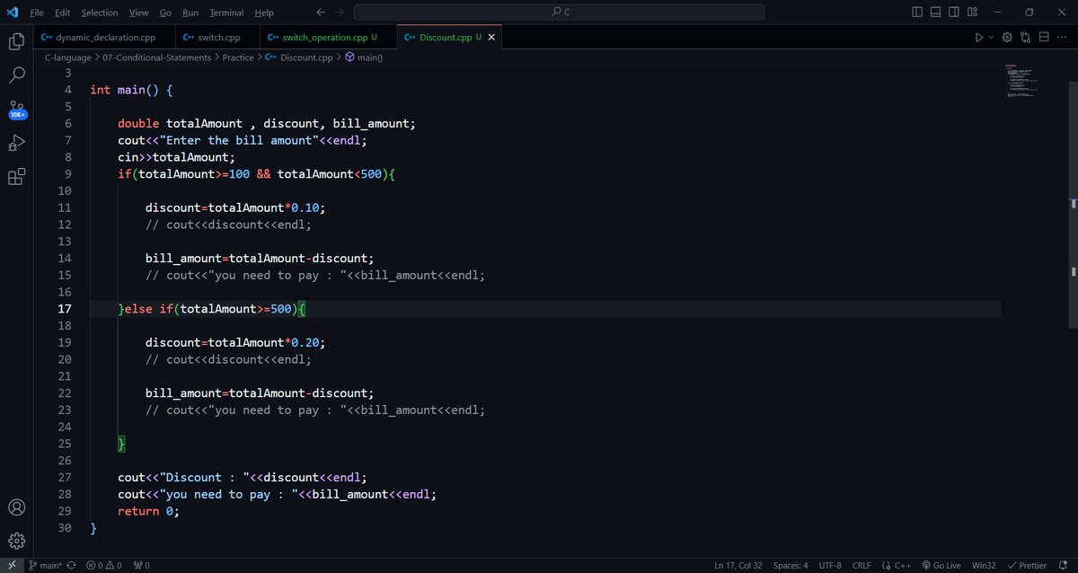This screenshot has height=573, width=1078.
Task: Open the Run menu
Action: [x=190, y=13]
